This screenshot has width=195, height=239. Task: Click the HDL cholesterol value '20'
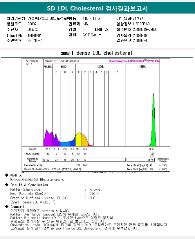click(x=152, y=154)
